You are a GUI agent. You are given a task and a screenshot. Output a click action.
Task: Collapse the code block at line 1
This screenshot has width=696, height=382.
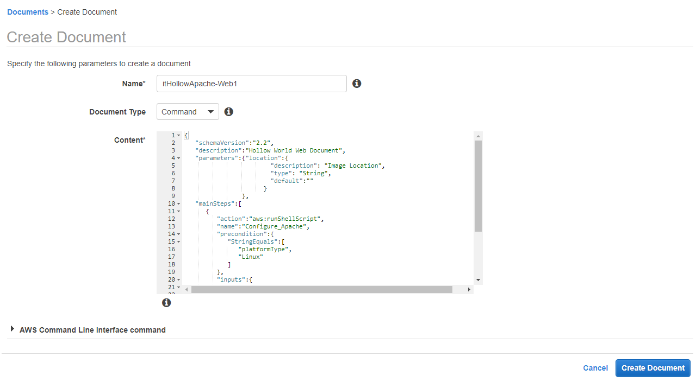(179, 135)
